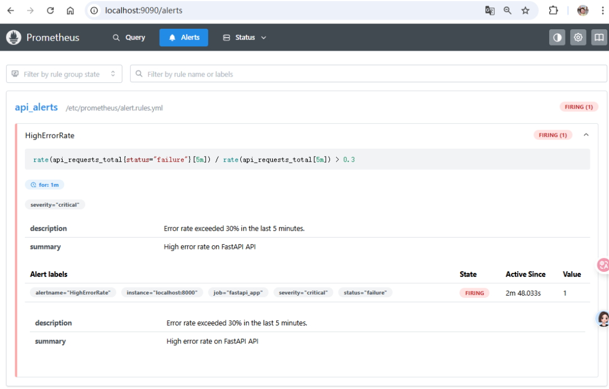The image size is (609, 389).
Task: Select the Alerts tab
Action: (x=184, y=37)
